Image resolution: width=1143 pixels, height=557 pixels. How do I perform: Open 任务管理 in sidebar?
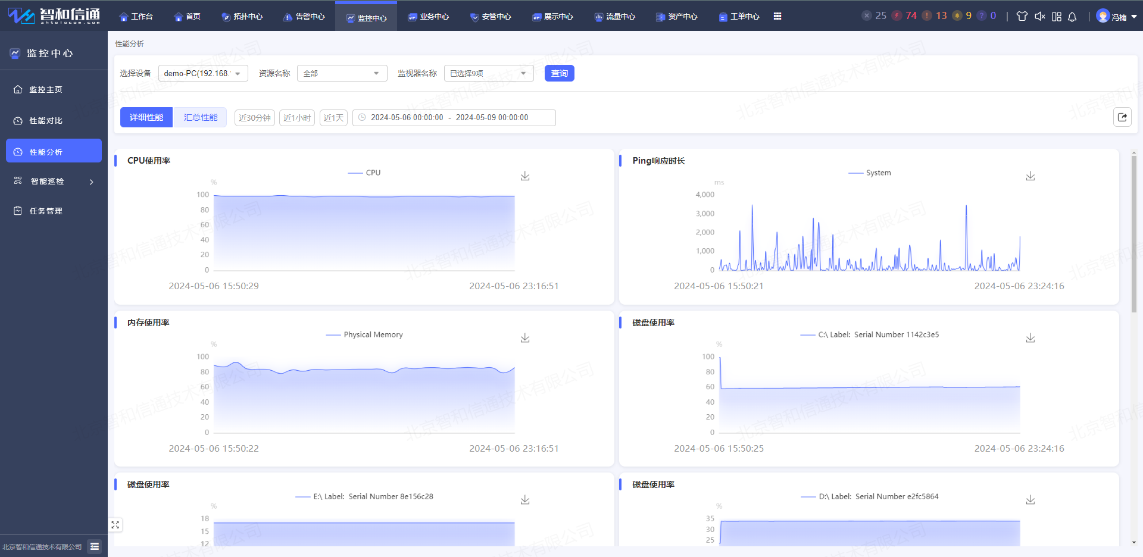[54, 211]
